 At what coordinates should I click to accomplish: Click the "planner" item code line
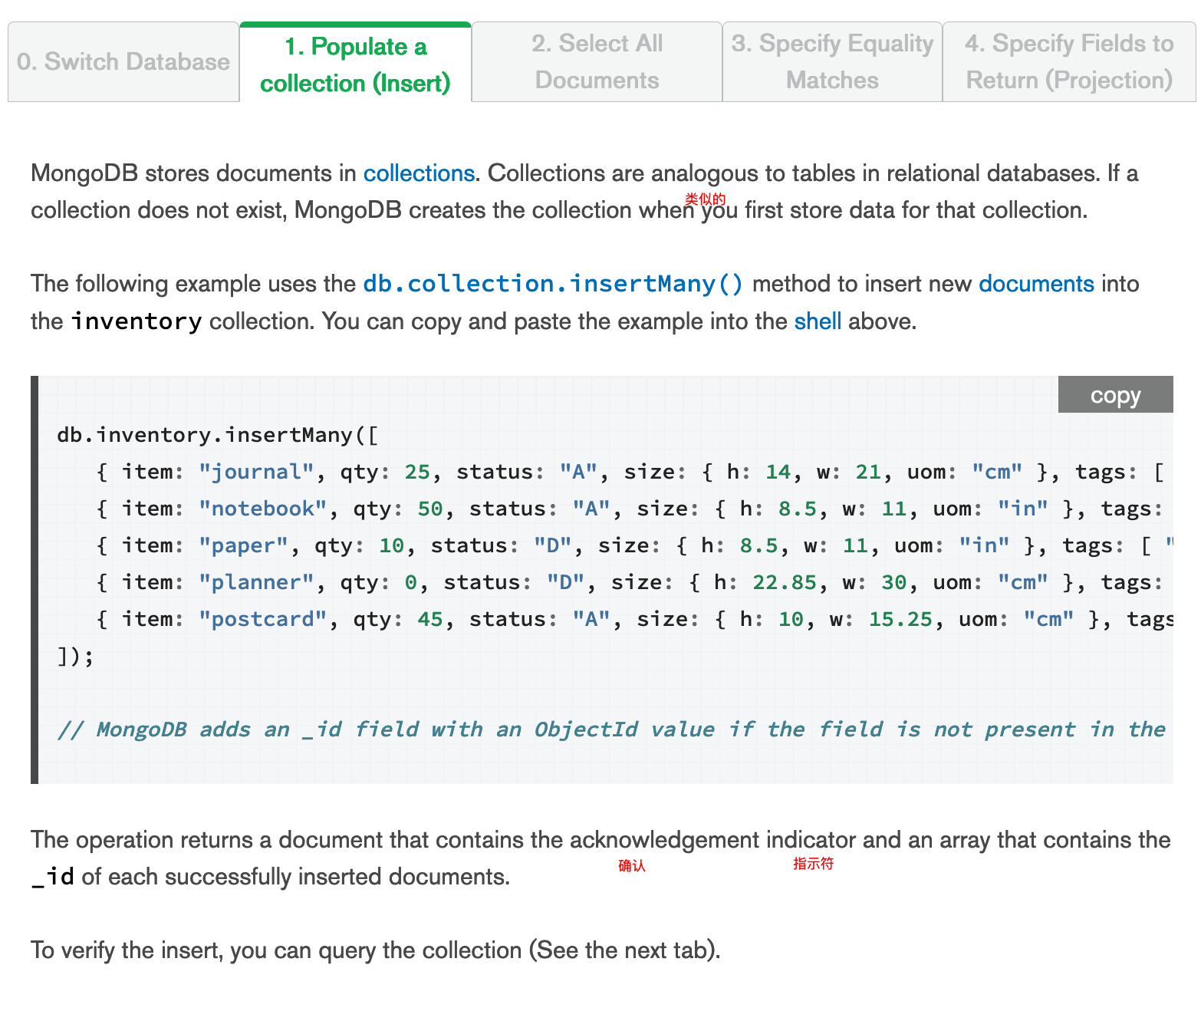coord(630,582)
